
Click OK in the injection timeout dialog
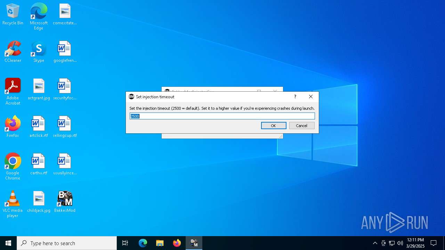pyautogui.click(x=274, y=126)
